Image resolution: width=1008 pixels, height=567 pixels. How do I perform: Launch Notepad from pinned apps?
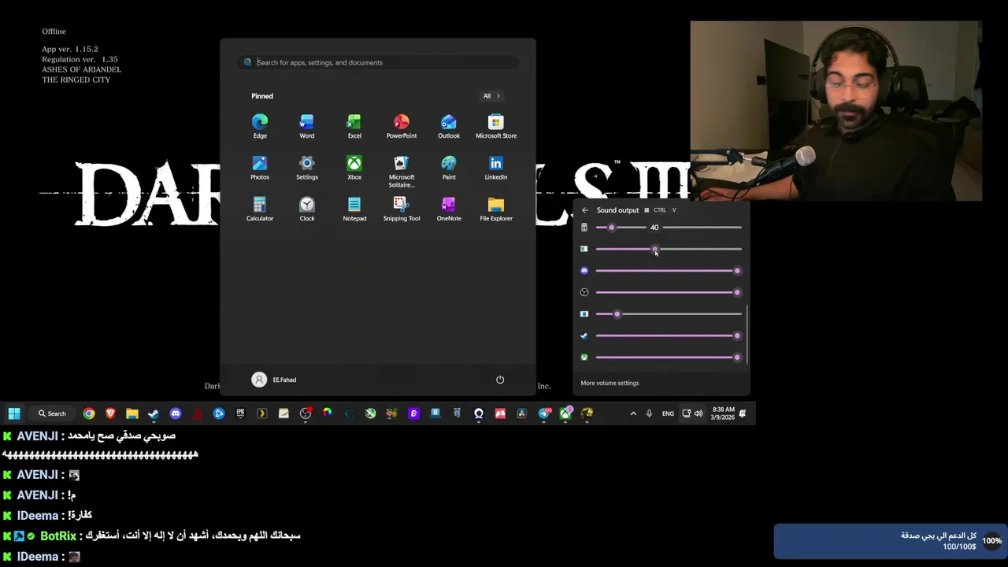pos(354,209)
